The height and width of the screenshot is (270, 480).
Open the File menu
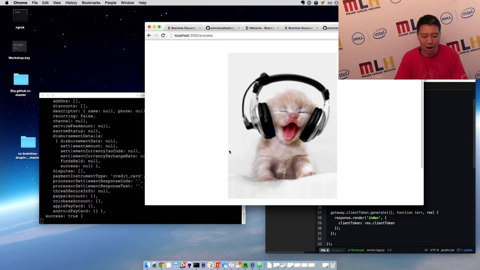35,3
